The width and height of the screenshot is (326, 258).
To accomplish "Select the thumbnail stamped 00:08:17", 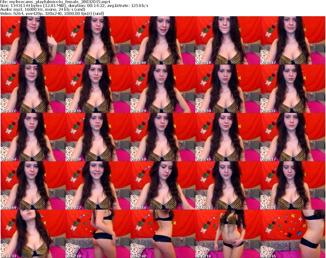I will 293,137.
